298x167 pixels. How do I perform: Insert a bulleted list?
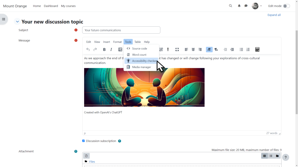[x=241, y=50]
